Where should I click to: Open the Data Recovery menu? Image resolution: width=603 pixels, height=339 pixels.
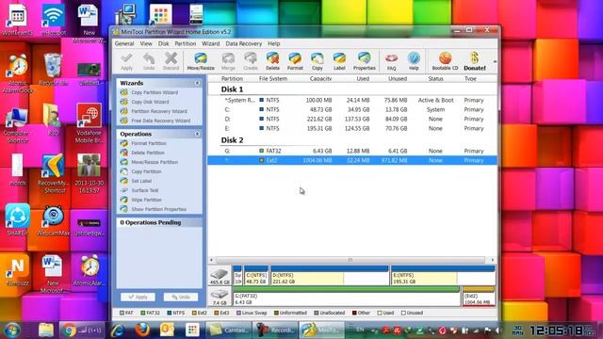tap(243, 44)
